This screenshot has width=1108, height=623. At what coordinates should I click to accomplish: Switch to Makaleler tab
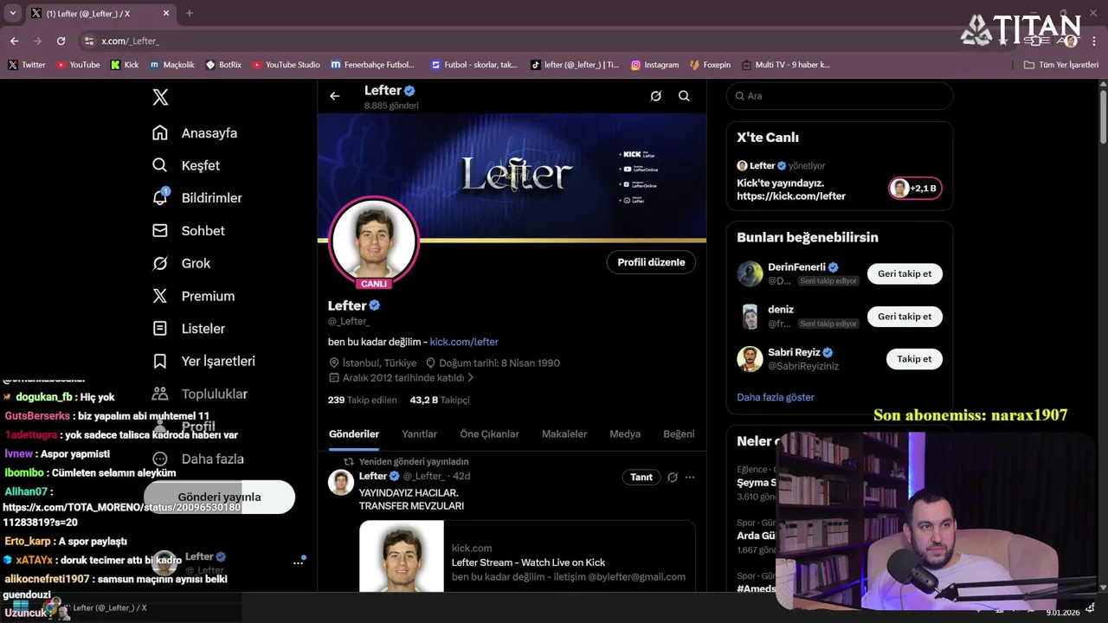(564, 434)
